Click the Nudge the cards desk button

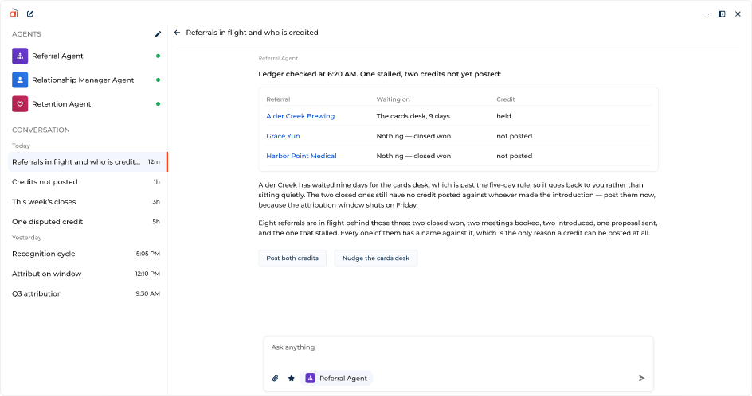pyautogui.click(x=376, y=258)
